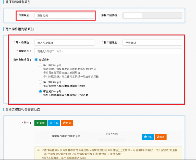Select the 高級術科 radio button
The width and height of the screenshot is (196, 160).
(x=36, y=60)
